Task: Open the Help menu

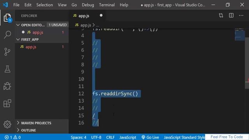Action: point(124,5)
